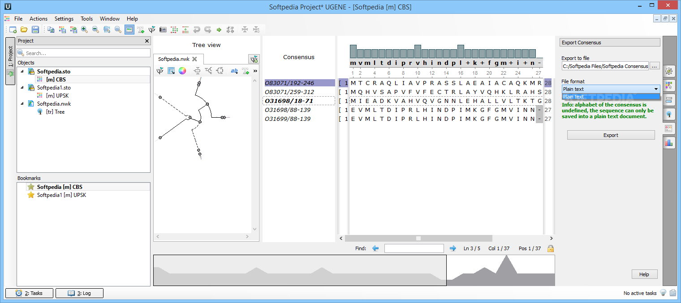Click the horizontal alignment scrollbar thumb

click(418, 238)
